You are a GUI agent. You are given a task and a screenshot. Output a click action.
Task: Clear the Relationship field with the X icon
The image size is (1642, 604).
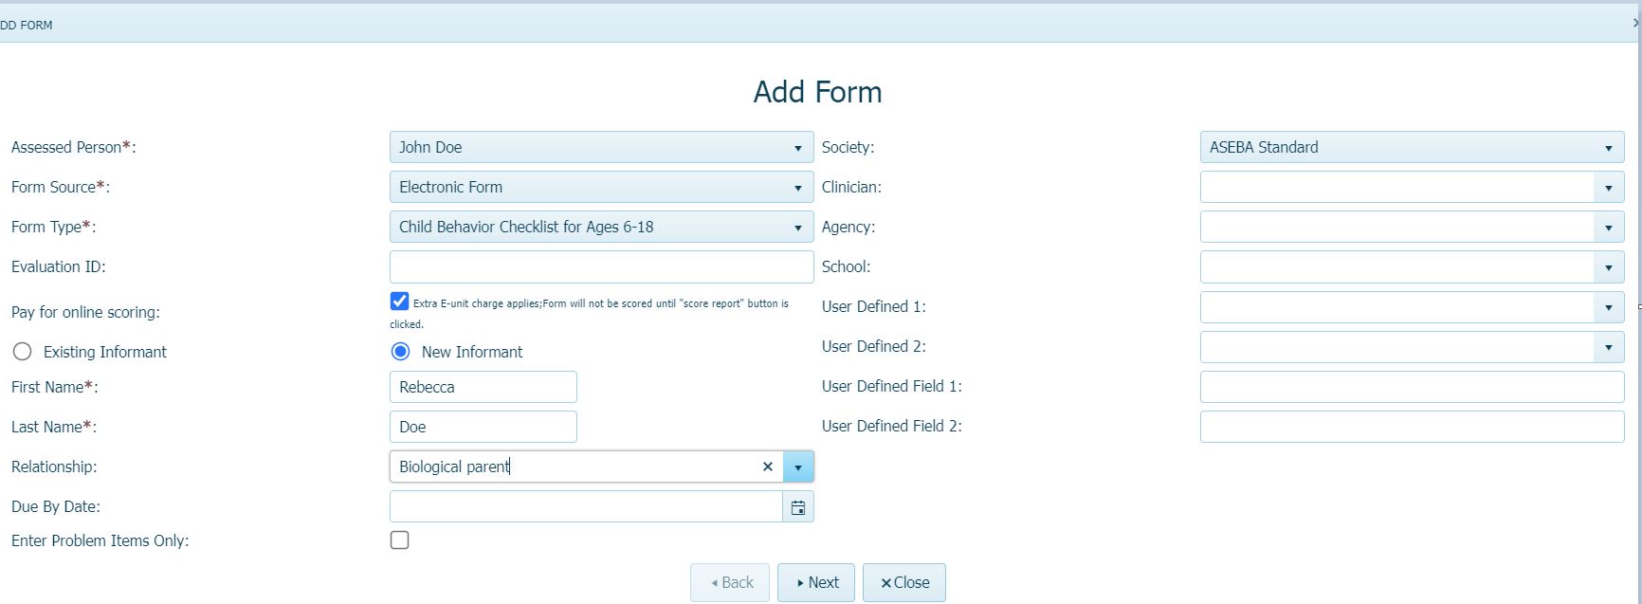tap(768, 467)
